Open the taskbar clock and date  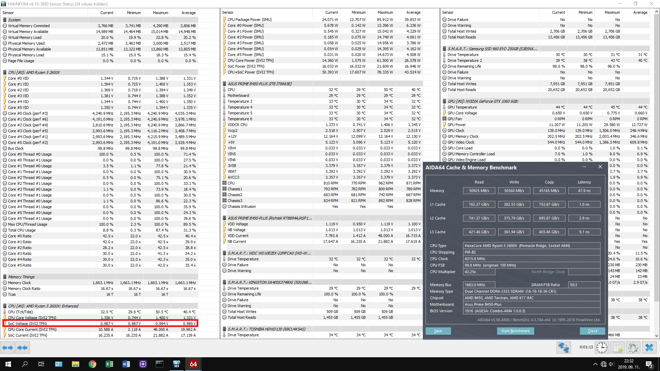[629, 364]
